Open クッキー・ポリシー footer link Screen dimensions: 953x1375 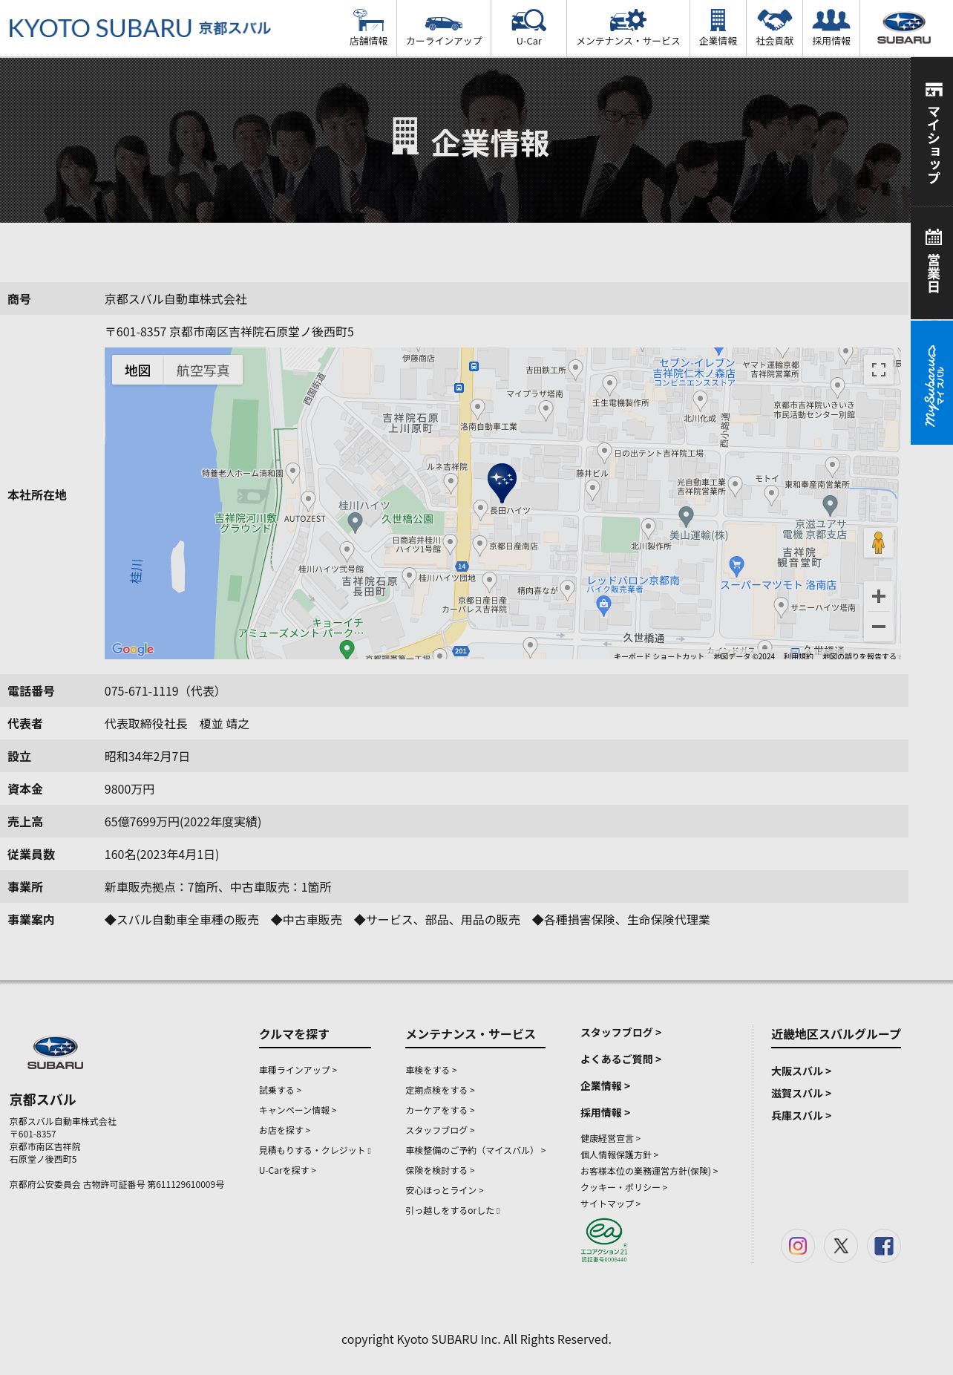click(623, 1187)
